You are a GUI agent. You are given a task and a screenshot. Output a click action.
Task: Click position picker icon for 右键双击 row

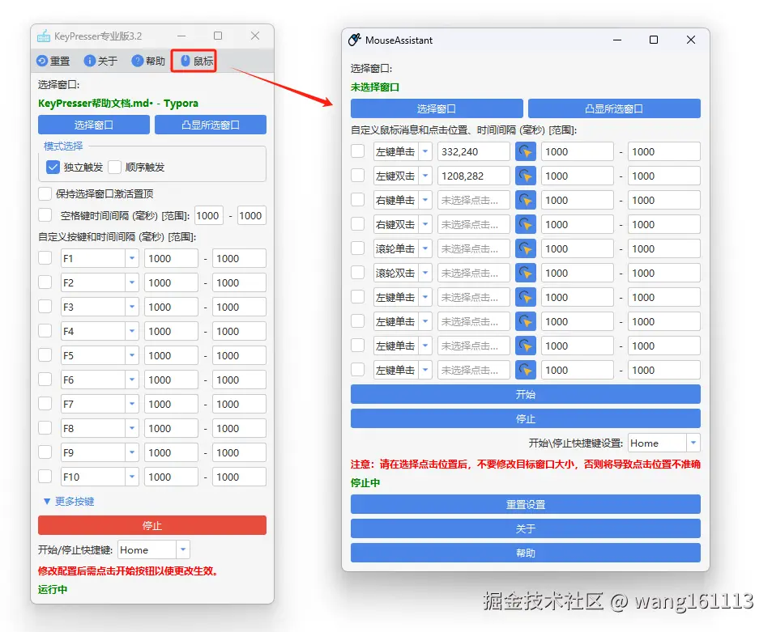pyautogui.click(x=525, y=224)
